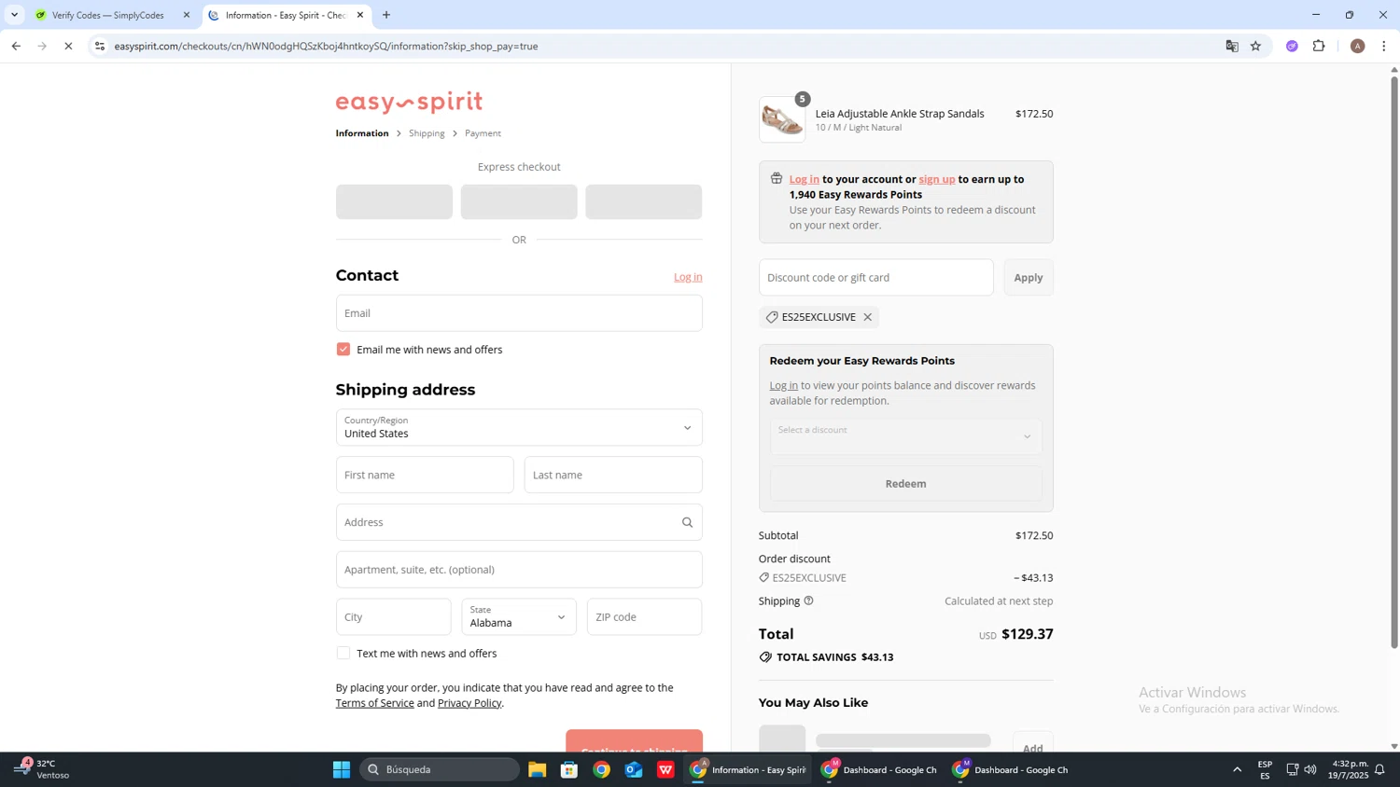Go to Payment breadcrumb step

point(483,133)
